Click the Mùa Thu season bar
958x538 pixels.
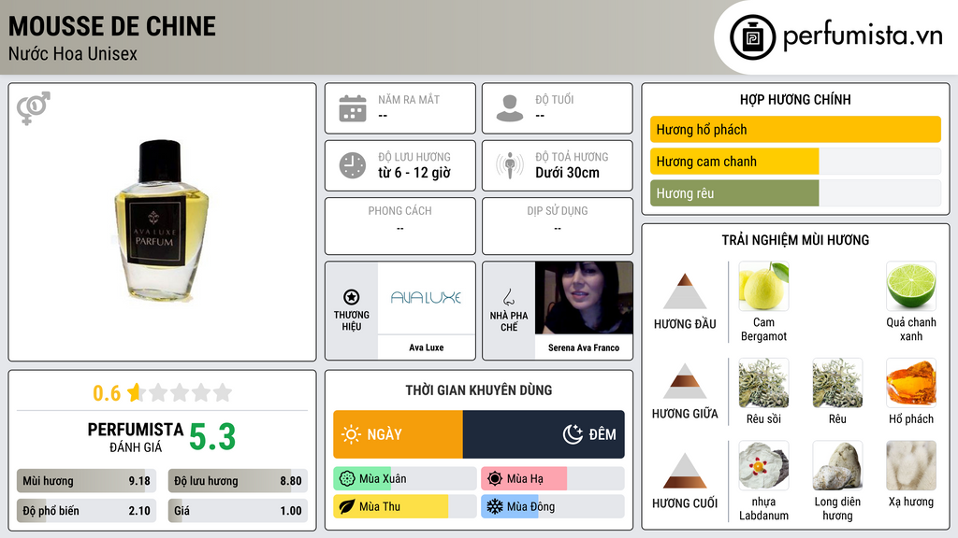[405, 506]
